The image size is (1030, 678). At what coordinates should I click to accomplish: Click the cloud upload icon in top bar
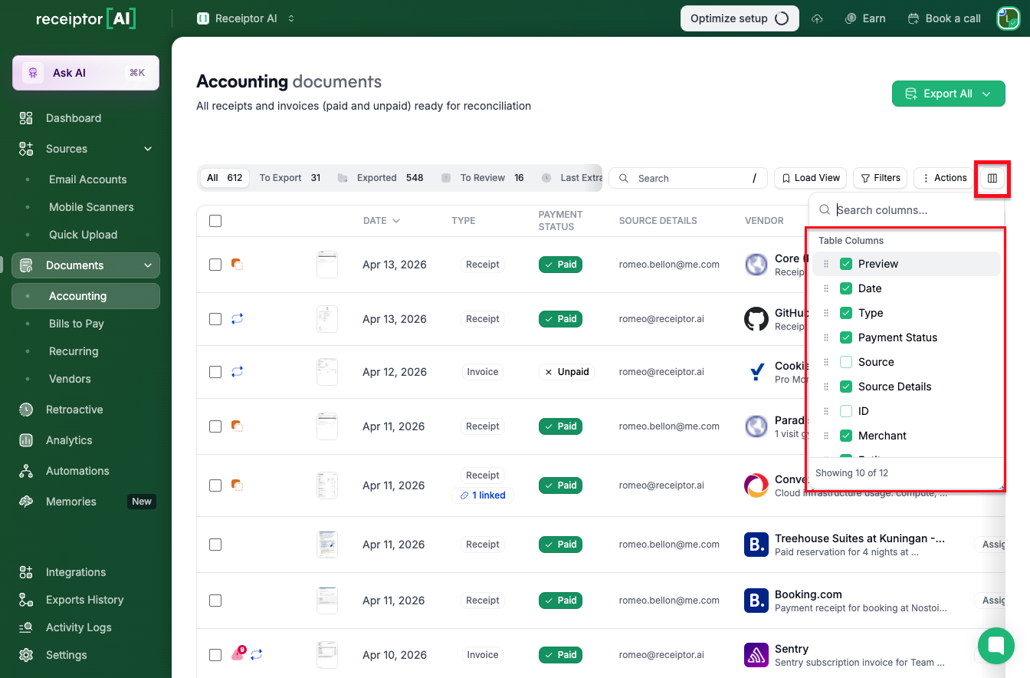(818, 18)
